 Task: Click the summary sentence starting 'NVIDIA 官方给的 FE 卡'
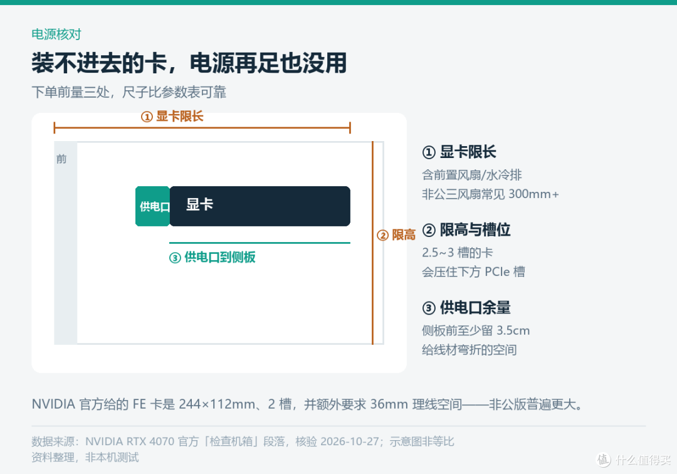point(308,404)
